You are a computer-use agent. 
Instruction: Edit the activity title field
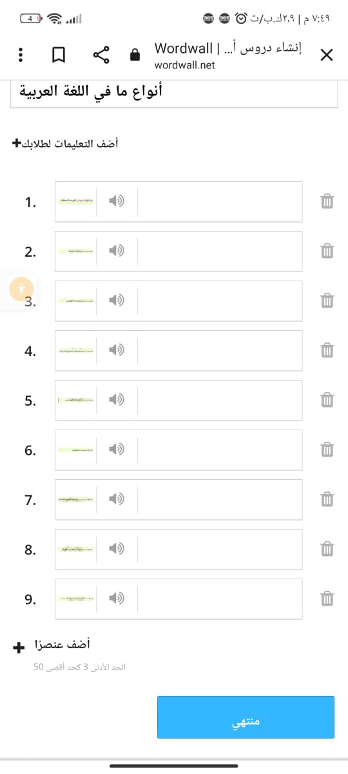173,92
